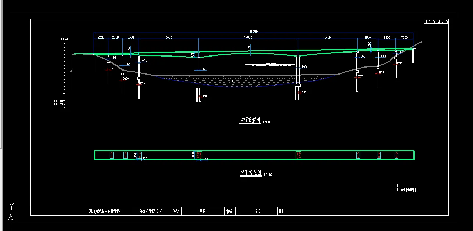Image resolution: width=473 pixels, height=231 pixels.
Task: Click the elevation scale ruler labeled (m)
Action: 64,72
